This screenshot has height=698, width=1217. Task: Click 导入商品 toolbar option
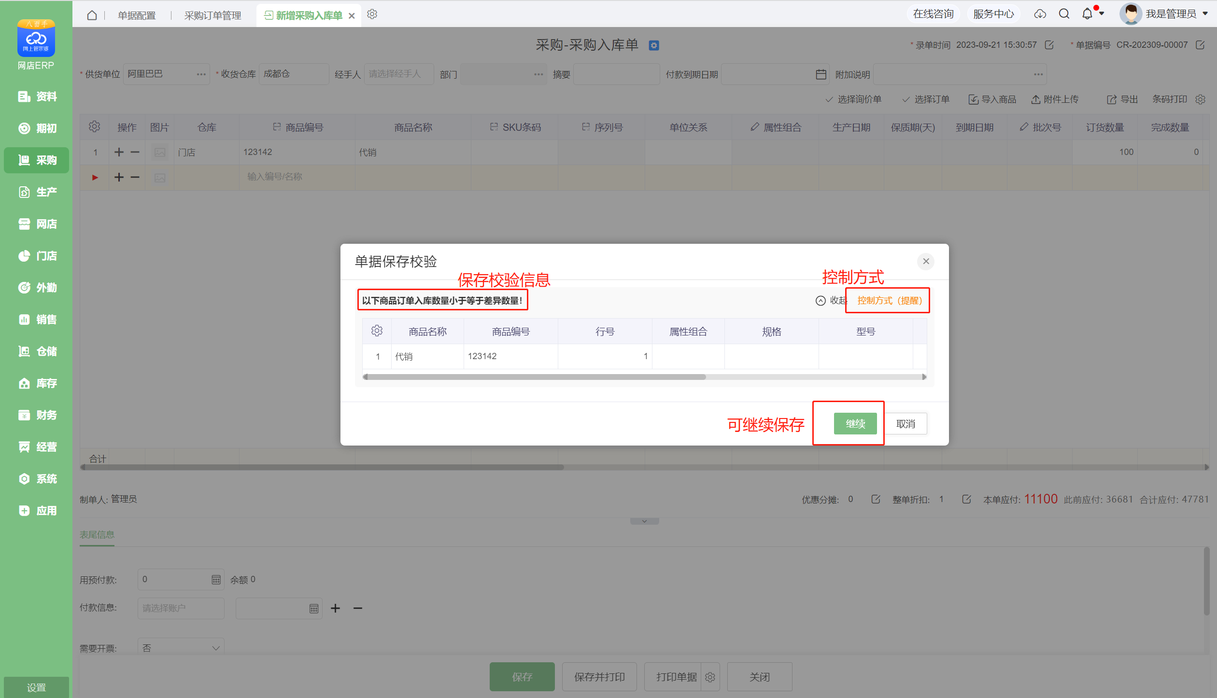[992, 99]
